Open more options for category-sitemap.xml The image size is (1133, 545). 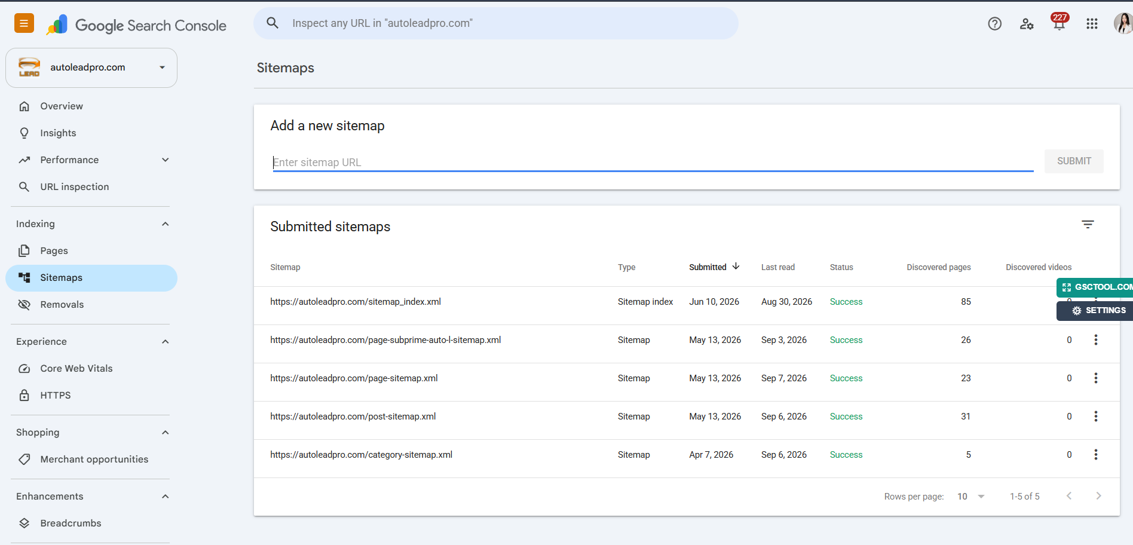tap(1095, 455)
